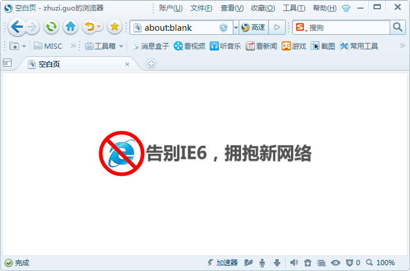410x271 pixels.
Task: Click the security shield in address bar
Action: click(224, 27)
